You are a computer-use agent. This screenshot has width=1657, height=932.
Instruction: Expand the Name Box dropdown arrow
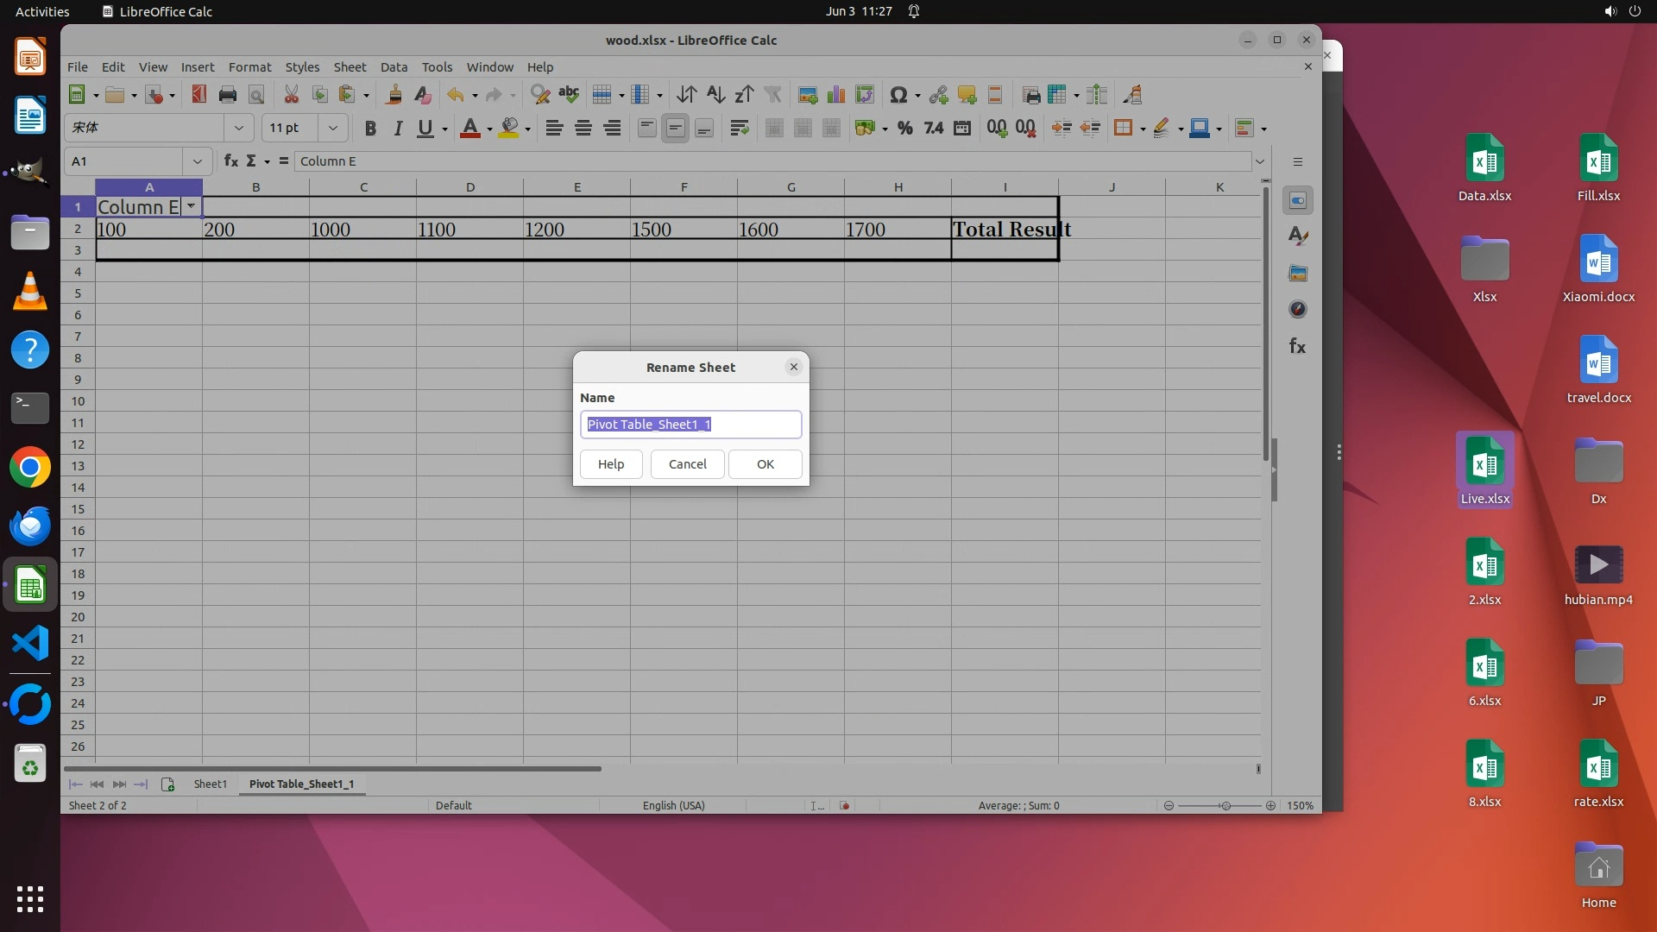coord(197,161)
